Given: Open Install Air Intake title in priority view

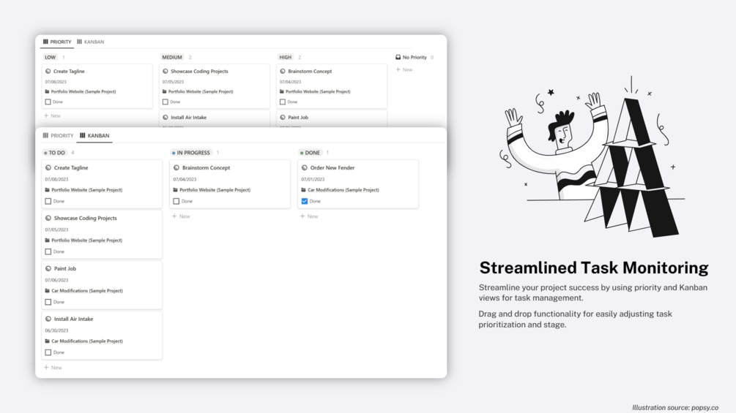Looking at the screenshot, I should click(x=189, y=118).
